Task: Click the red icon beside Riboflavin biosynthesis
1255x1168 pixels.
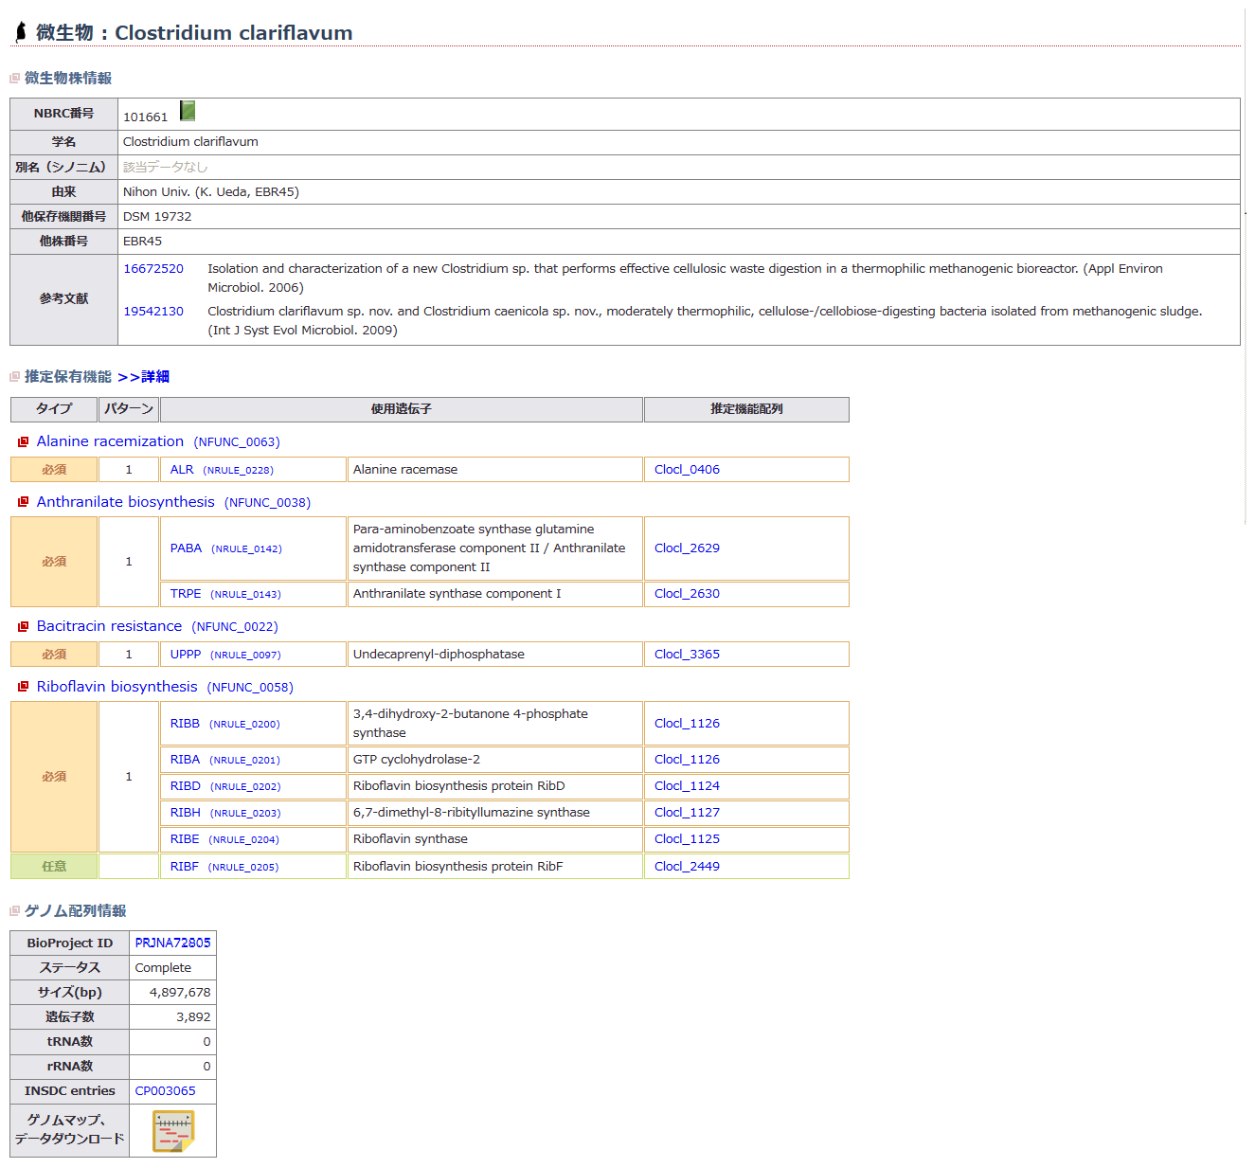Action: click(x=24, y=687)
